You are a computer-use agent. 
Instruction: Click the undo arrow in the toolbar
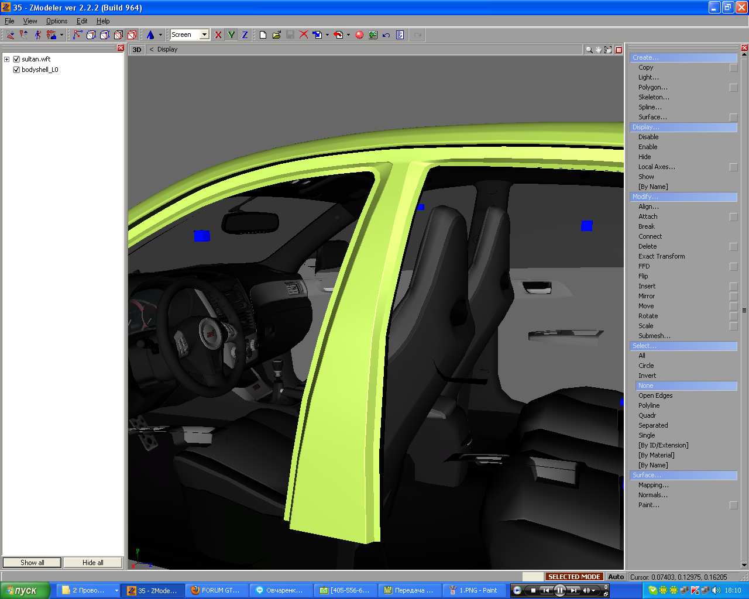tap(386, 35)
